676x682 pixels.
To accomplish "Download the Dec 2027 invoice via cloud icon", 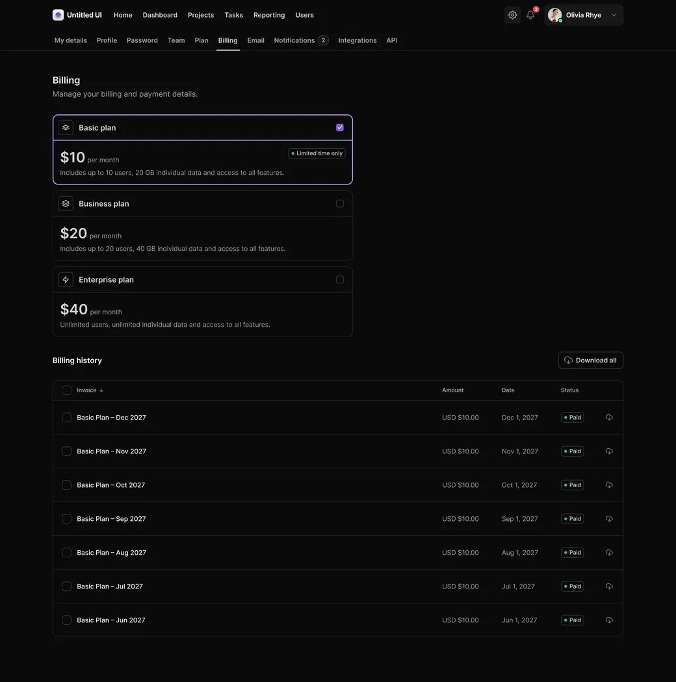I will coord(609,417).
